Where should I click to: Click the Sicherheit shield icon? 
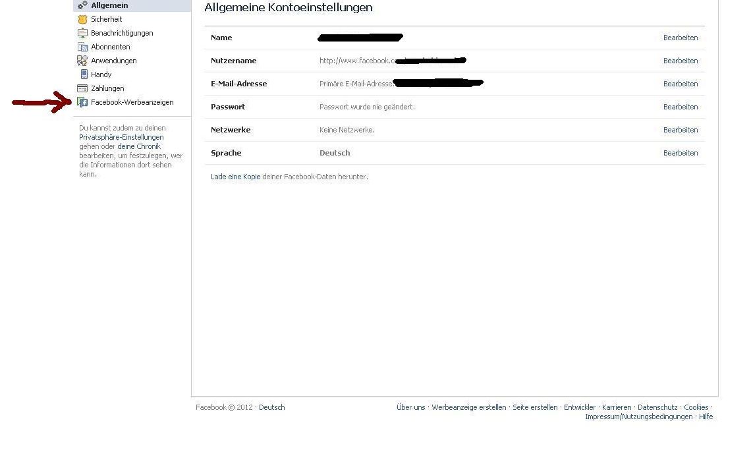[x=82, y=19]
